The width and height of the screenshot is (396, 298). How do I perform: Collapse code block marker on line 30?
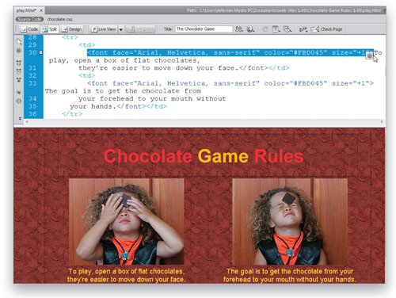tap(40, 52)
